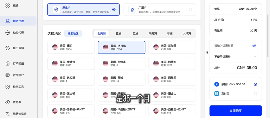Click the flag icon for 美国-芝加哥

click(156, 47)
